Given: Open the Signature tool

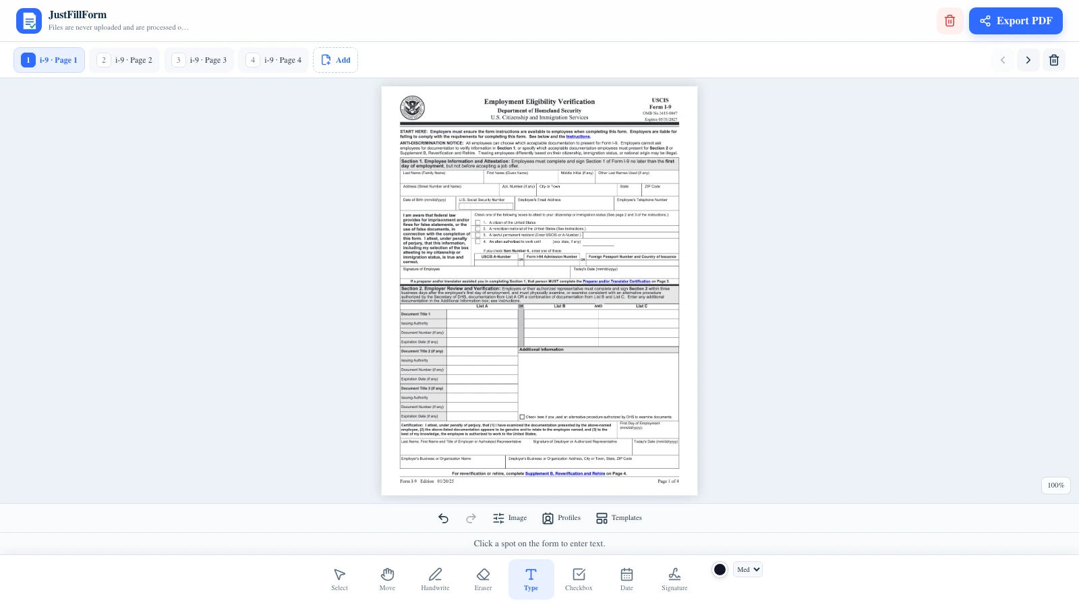Looking at the screenshot, I should (x=674, y=579).
